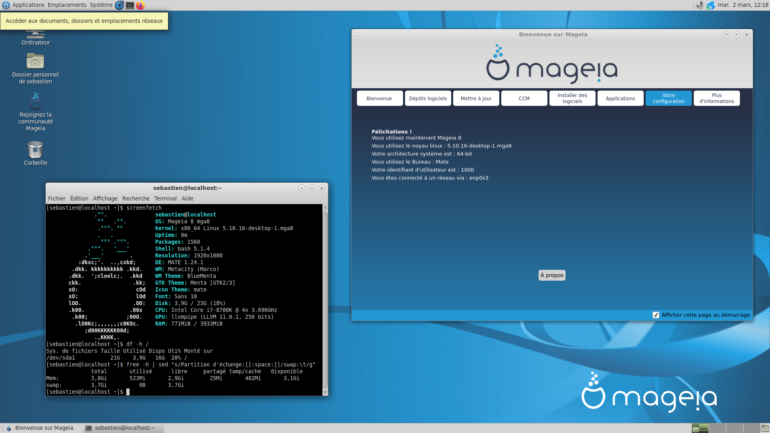Click 'Vous utilisez le Bureau : Mate'

[x=410, y=162]
